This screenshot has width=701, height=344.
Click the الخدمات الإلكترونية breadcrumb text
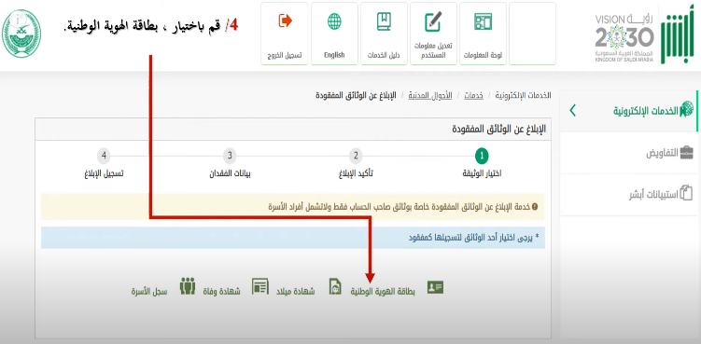[523, 96]
